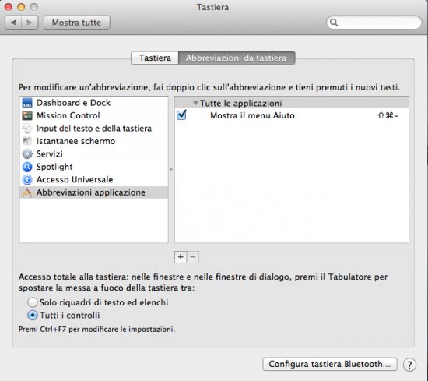This screenshot has width=428, height=381.
Task: Click the Dashboard e Dock icon
Action: click(27, 103)
